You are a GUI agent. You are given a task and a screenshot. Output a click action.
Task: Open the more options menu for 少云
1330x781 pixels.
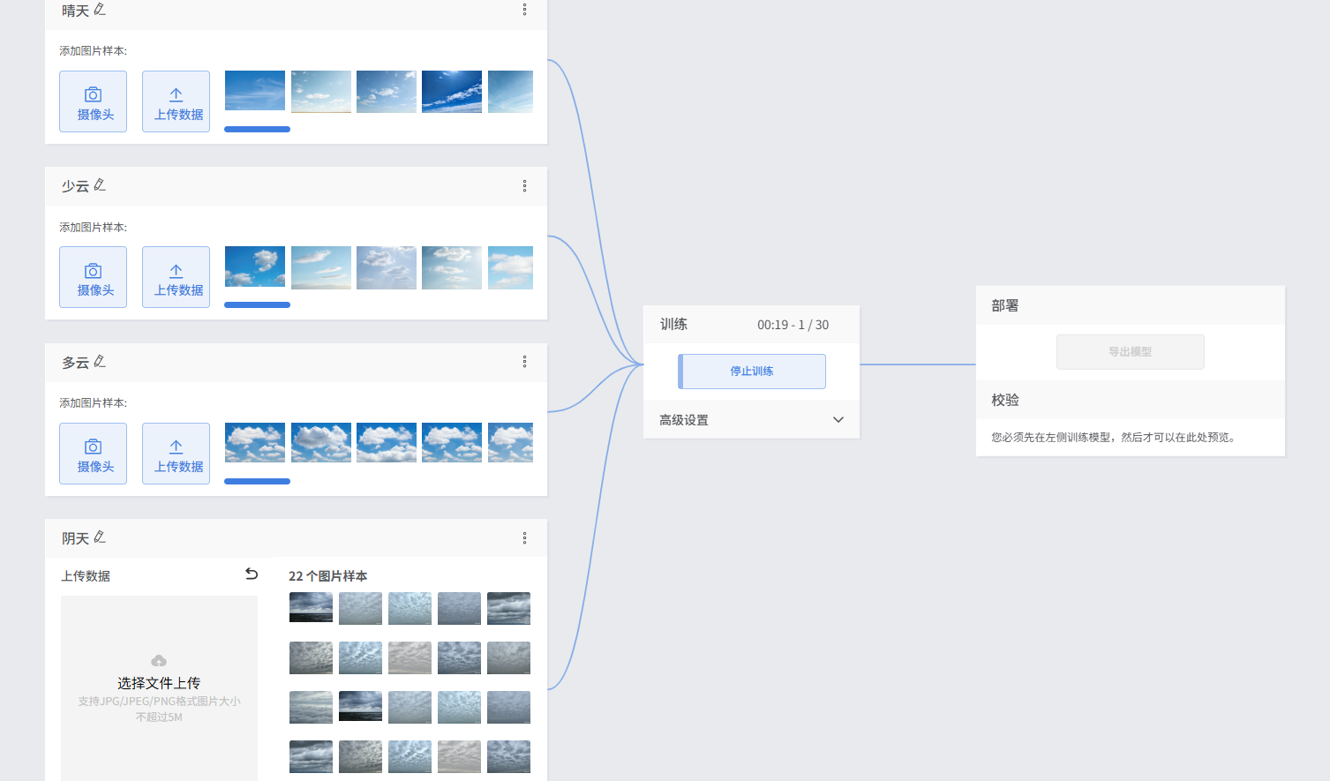524,186
